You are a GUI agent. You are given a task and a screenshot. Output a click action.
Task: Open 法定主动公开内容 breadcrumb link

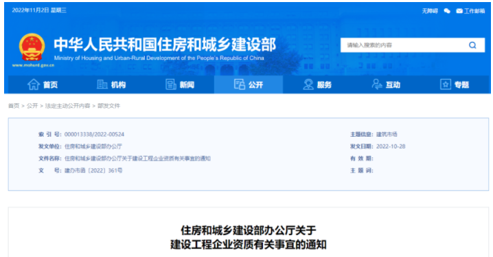click(67, 106)
